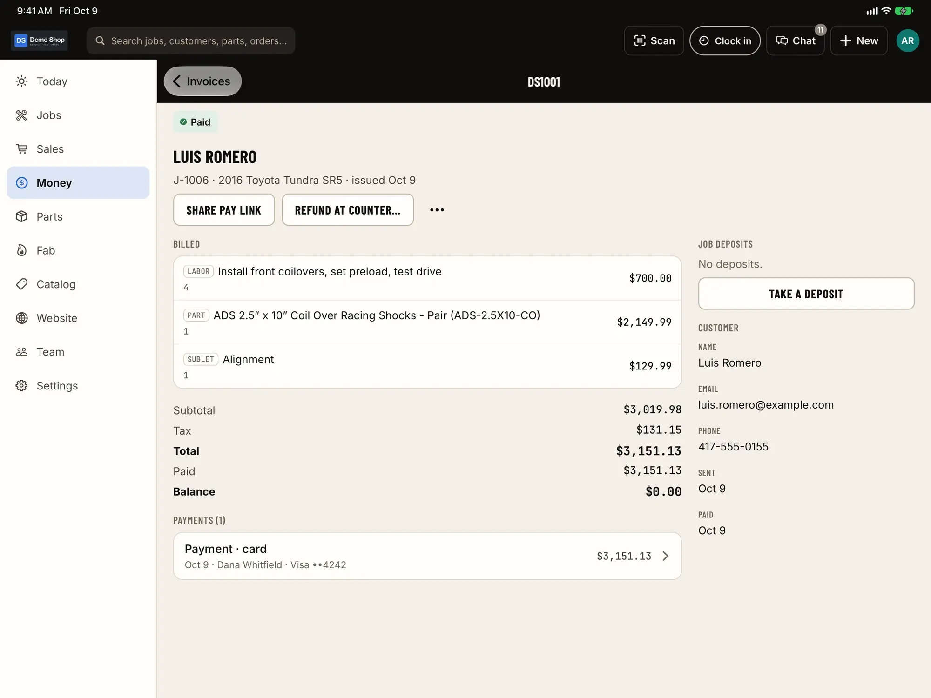
Task: Click the Sales cart icon
Action: 21,149
